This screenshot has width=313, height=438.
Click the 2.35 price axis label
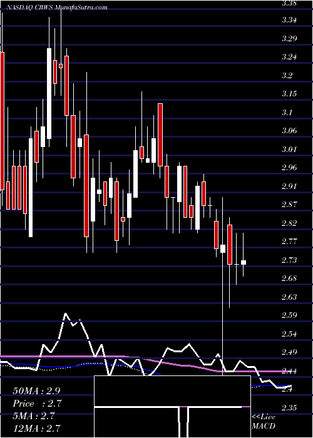(289, 408)
